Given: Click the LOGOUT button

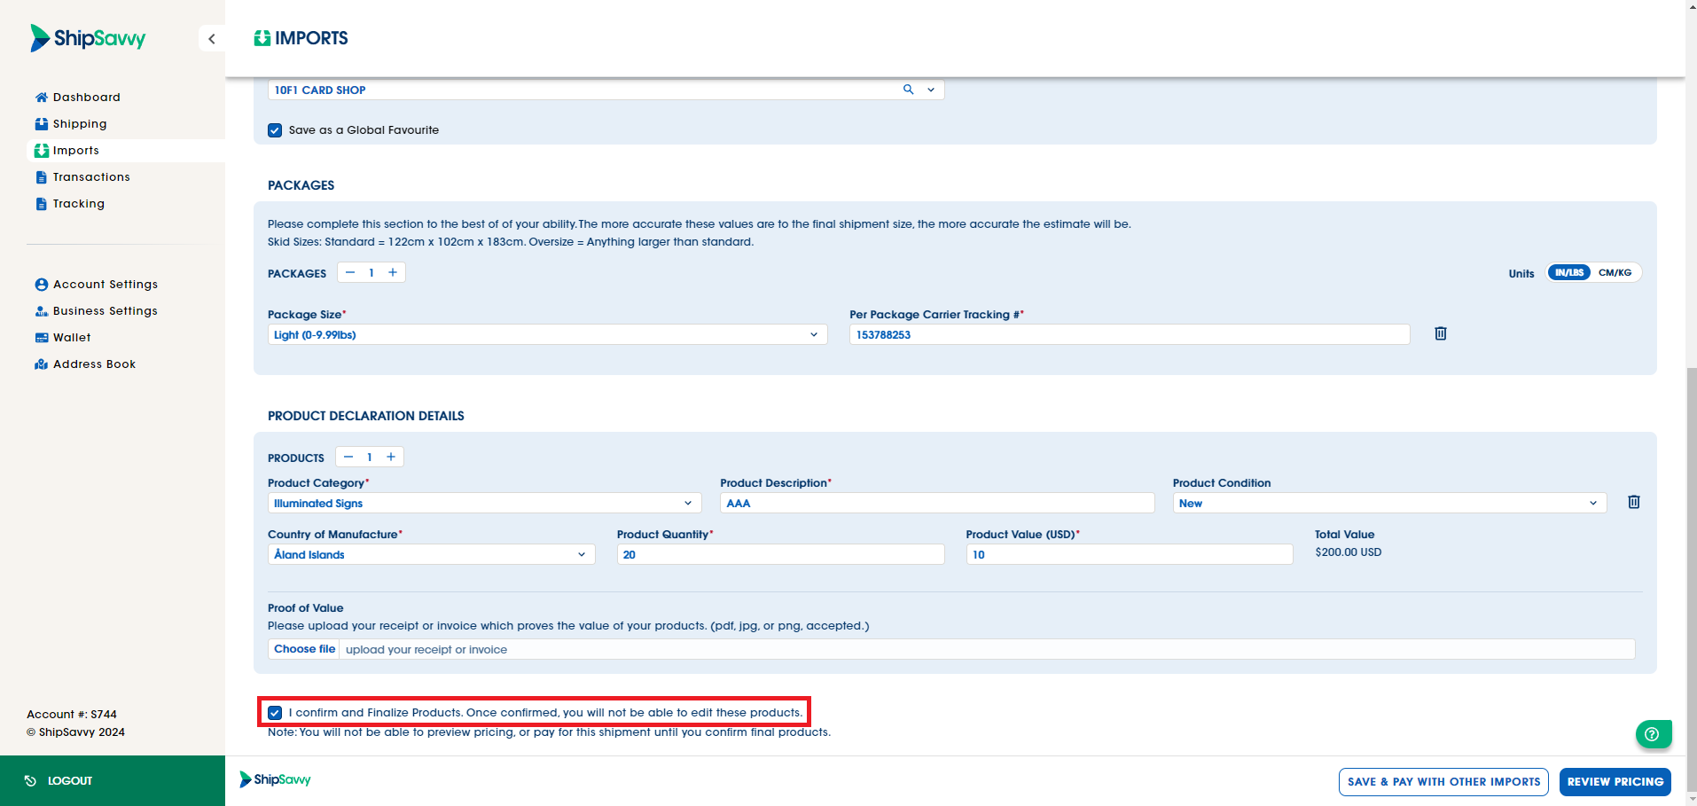Looking at the screenshot, I should coord(113,781).
